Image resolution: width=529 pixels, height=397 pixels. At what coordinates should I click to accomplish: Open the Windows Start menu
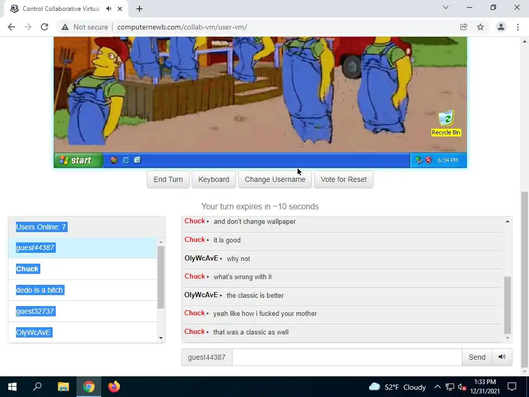(x=12, y=387)
